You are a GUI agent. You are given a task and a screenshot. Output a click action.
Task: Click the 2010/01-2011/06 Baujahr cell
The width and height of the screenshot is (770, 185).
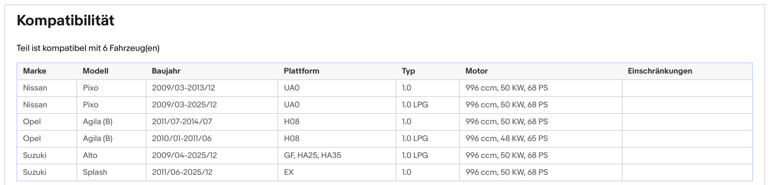(212, 138)
